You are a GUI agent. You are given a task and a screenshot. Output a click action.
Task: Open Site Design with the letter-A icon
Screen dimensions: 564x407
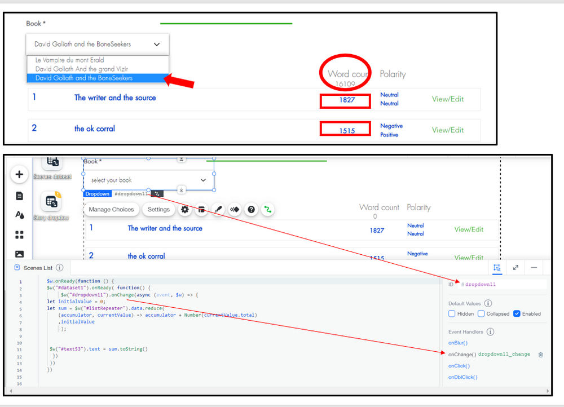[19, 215]
